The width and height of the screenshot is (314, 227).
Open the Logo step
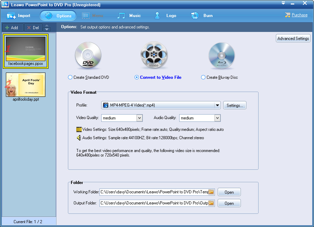click(x=165, y=16)
